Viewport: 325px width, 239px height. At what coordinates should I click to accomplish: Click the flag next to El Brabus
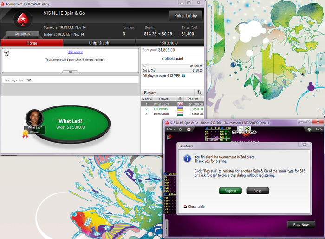(180, 109)
